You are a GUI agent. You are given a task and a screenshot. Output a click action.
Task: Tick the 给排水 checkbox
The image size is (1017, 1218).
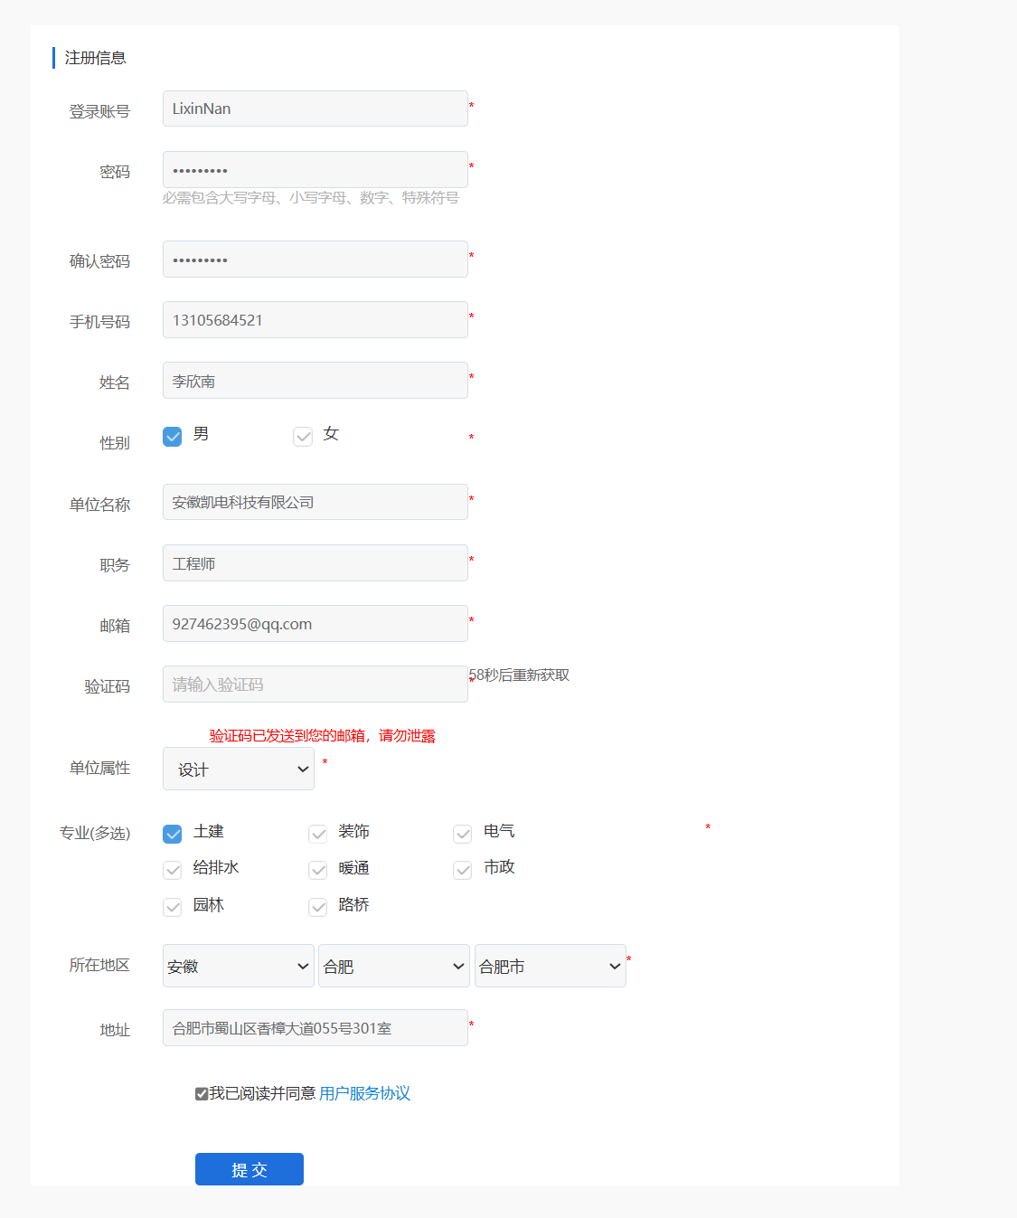click(173, 870)
